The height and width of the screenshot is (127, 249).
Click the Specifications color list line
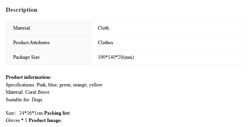click(x=54, y=85)
